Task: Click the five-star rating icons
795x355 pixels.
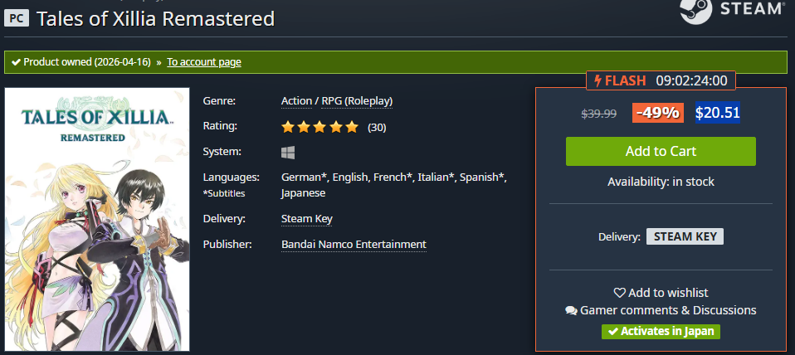Action: 320,127
